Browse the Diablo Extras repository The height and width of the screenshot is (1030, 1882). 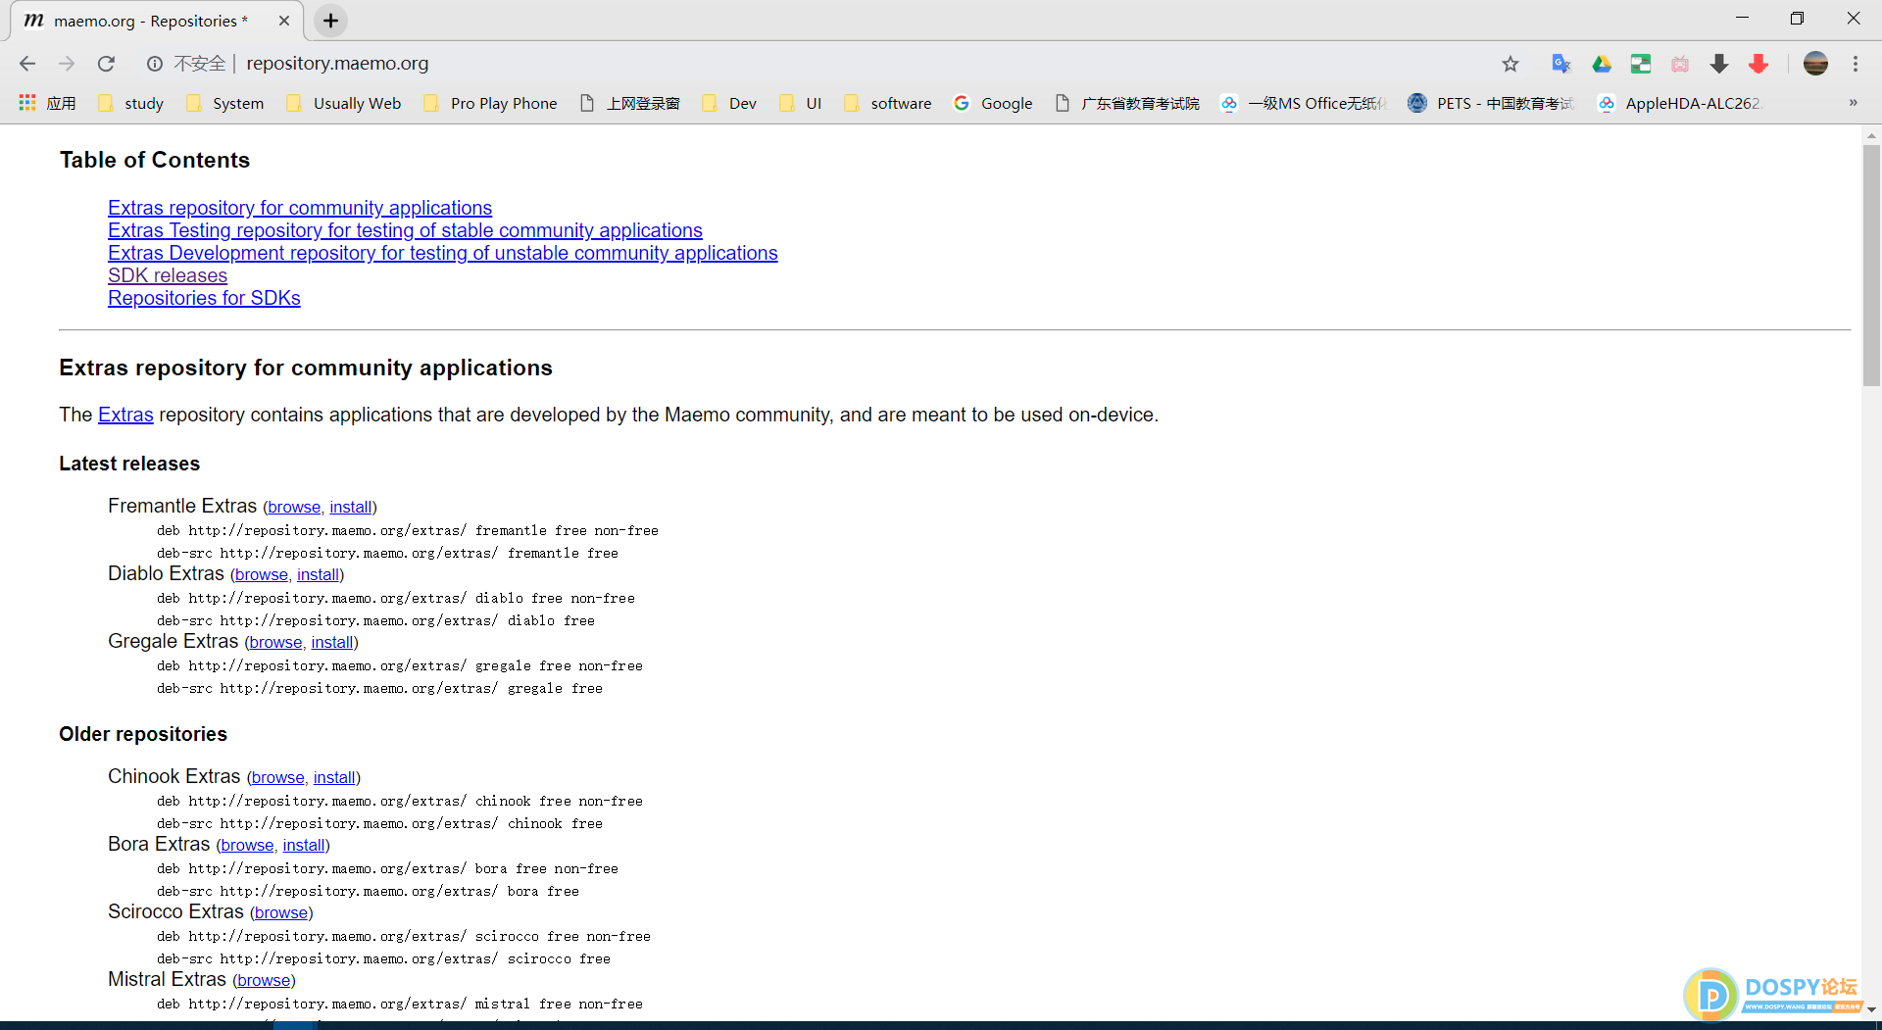click(x=262, y=574)
